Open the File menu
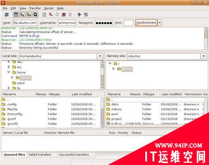The width and height of the screenshot is (209, 165). click(5, 8)
